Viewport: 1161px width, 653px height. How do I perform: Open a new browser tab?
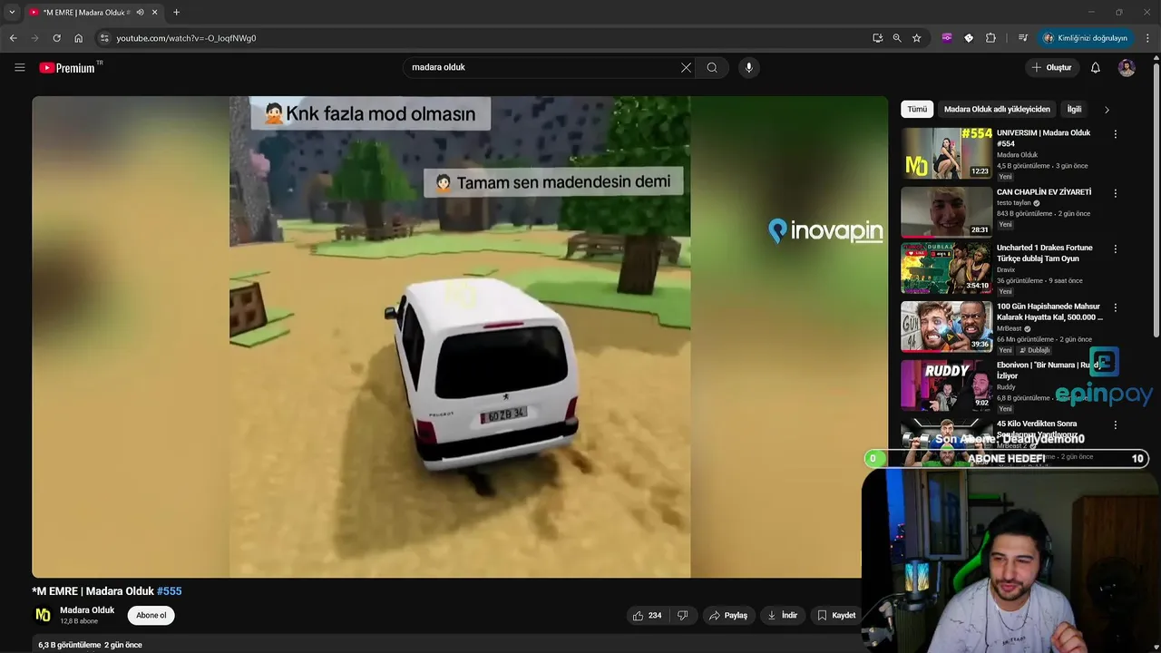click(176, 13)
